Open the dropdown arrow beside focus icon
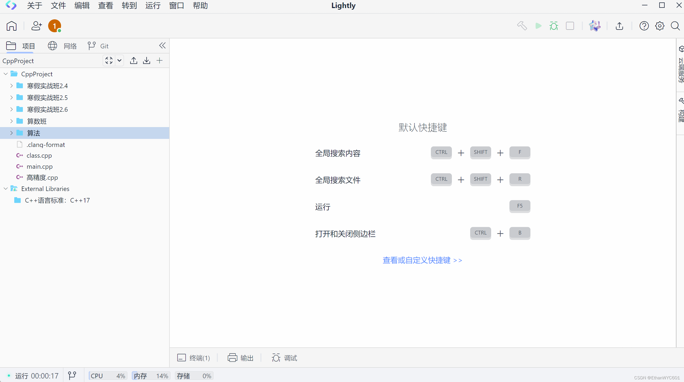This screenshot has width=684, height=382. click(119, 61)
